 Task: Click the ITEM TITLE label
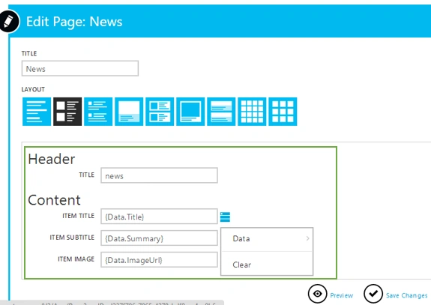pyautogui.click(x=79, y=216)
